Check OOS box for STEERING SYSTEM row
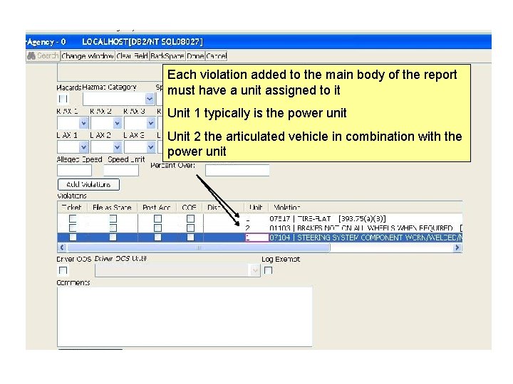 point(190,237)
